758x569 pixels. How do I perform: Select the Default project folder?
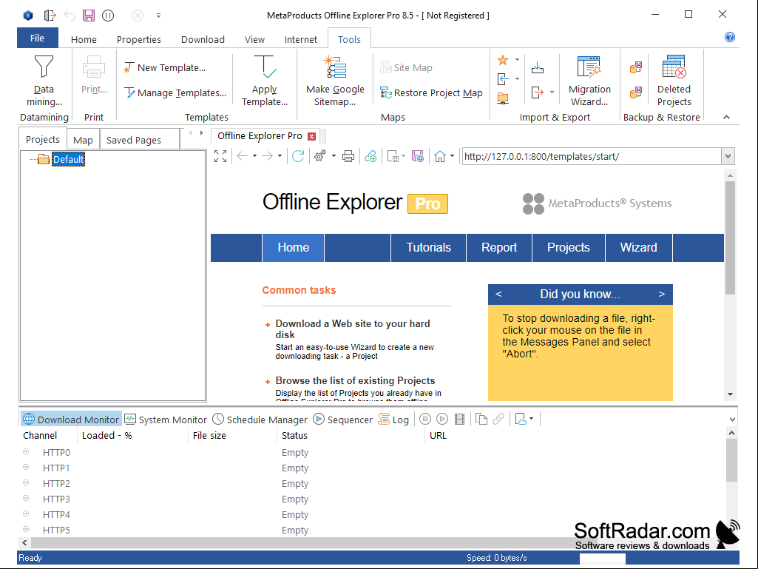[x=68, y=159]
